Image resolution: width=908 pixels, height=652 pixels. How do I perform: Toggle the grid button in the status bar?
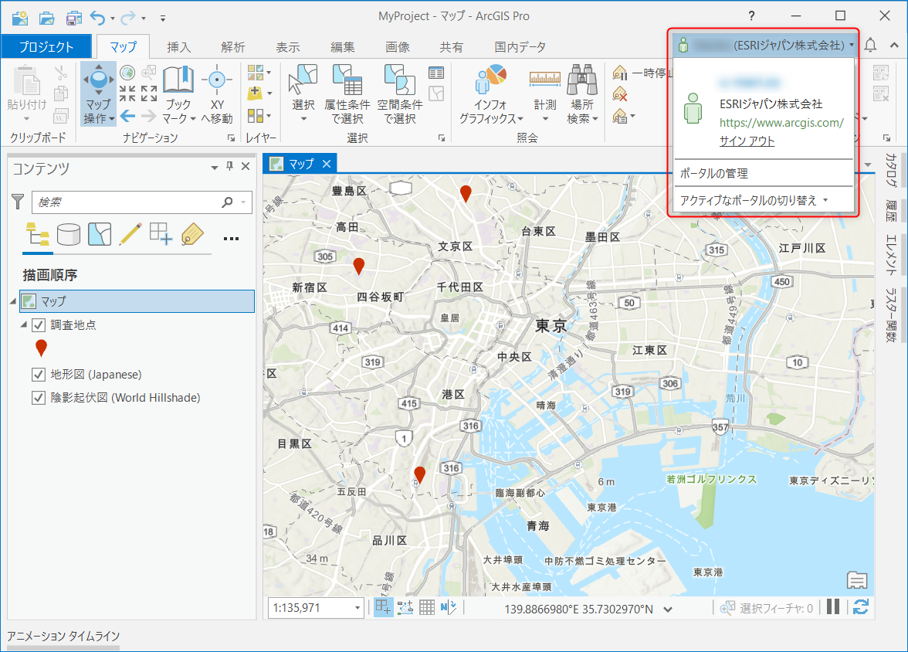[427, 607]
